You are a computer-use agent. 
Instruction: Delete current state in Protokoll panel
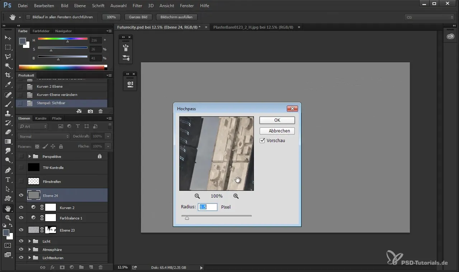[100, 112]
